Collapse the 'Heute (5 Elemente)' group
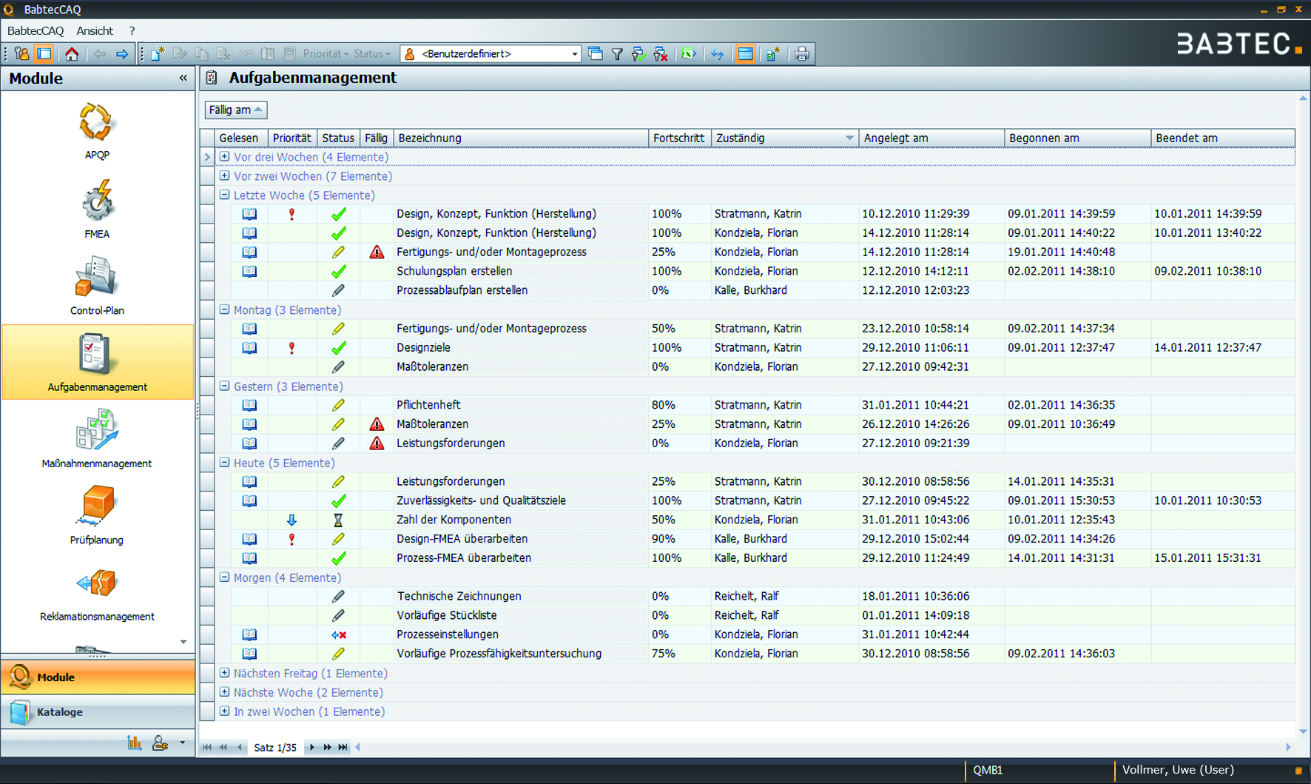 coord(224,463)
